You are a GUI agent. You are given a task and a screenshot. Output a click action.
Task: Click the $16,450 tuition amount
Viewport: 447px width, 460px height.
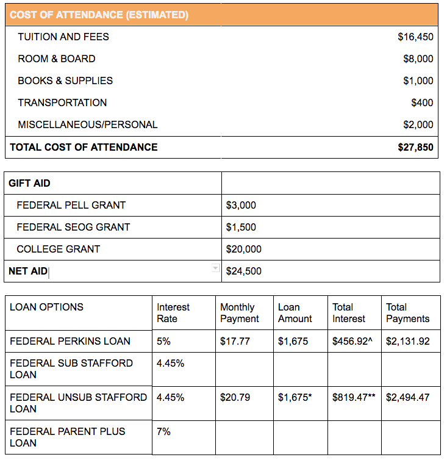pos(415,37)
